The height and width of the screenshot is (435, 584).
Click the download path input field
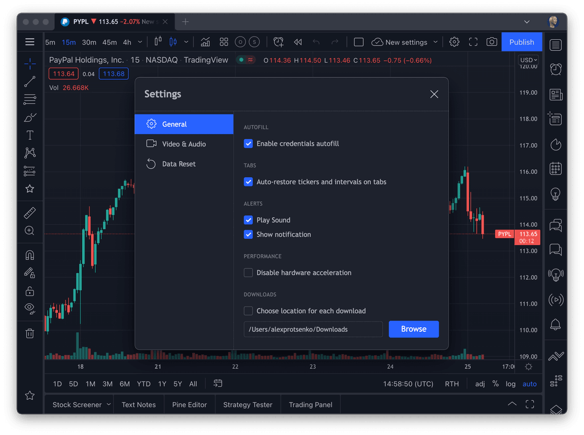click(x=313, y=329)
